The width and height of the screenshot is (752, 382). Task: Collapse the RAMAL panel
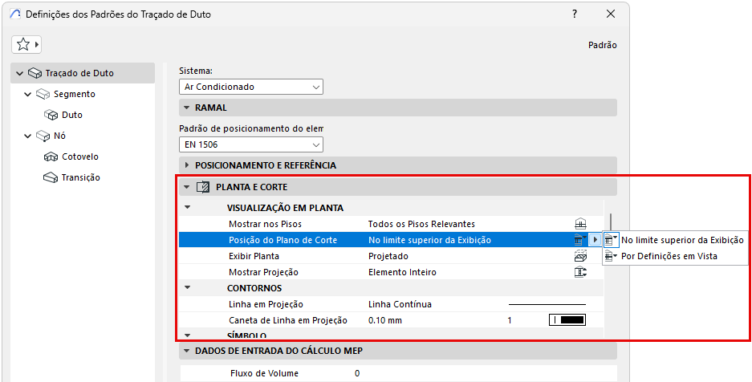pyautogui.click(x=187, y=108)
